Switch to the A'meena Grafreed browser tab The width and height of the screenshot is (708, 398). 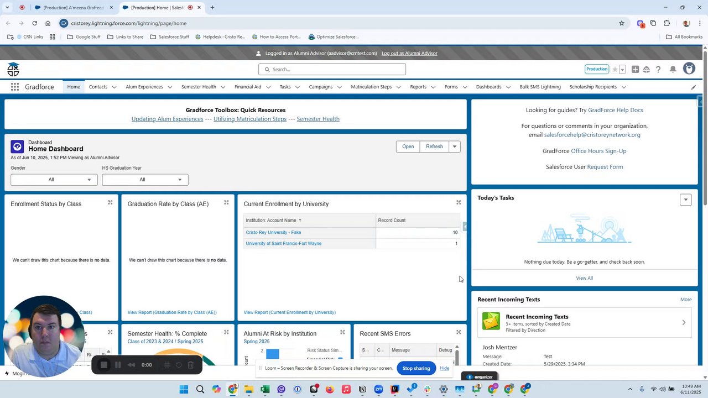click(74, 8)
